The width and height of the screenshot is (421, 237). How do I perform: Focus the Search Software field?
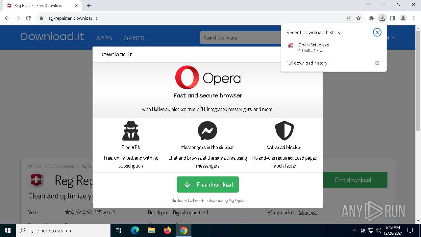click(x=240, y=38)
